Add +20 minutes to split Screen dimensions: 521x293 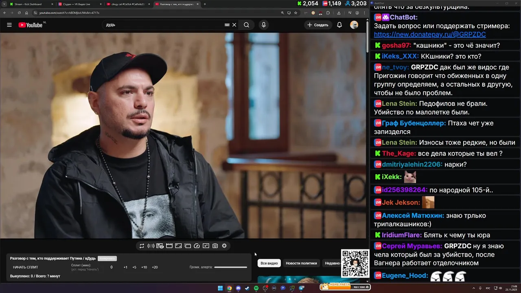(x=155, y=267)
